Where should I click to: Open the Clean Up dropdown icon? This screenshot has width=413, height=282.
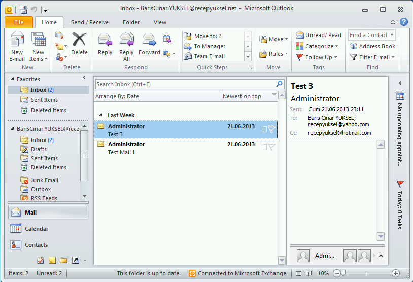click(61, 46)
